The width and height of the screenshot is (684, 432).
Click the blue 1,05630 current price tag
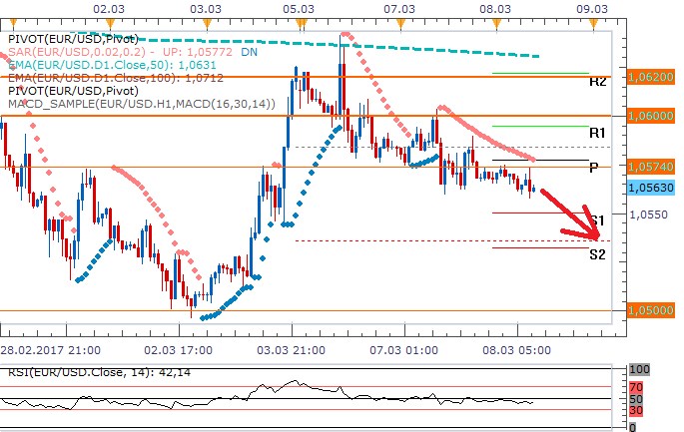(651, 187)
